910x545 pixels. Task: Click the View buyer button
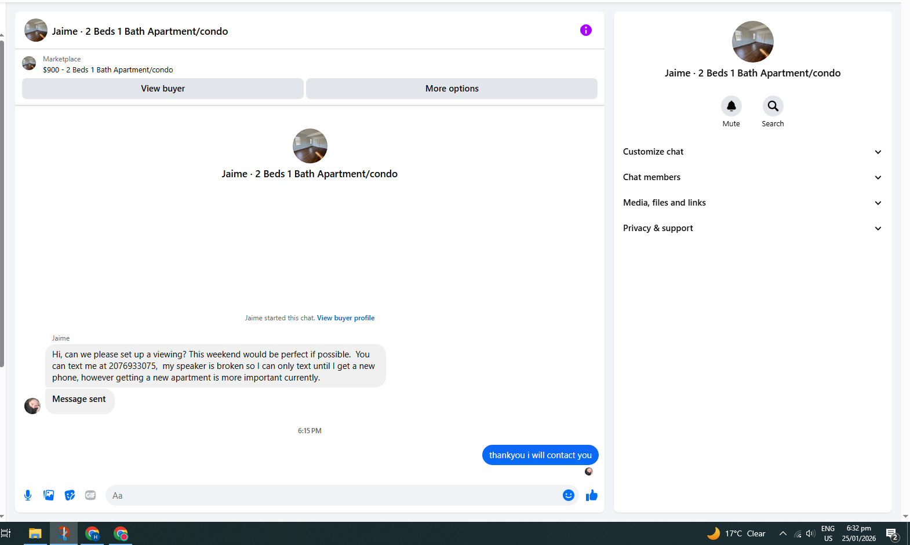click(163, 89)
